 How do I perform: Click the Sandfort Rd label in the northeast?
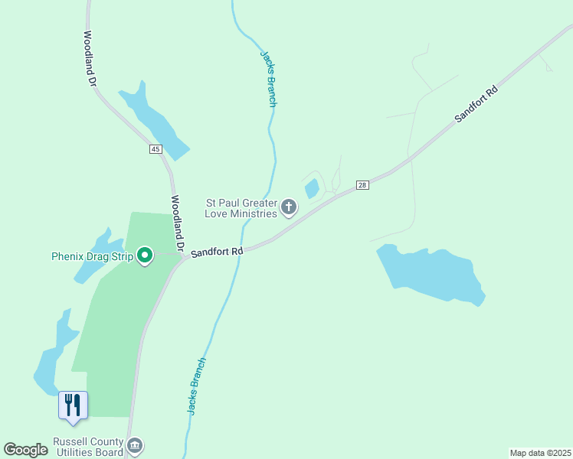[x=476, y=103]
